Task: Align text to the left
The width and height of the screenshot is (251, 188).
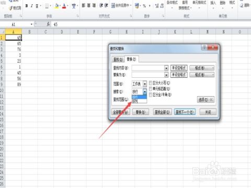Action: (x=84, y=6)
